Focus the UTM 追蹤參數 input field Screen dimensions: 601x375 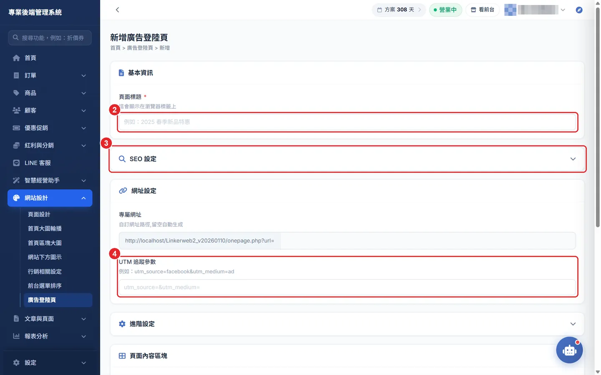[347, 287]
